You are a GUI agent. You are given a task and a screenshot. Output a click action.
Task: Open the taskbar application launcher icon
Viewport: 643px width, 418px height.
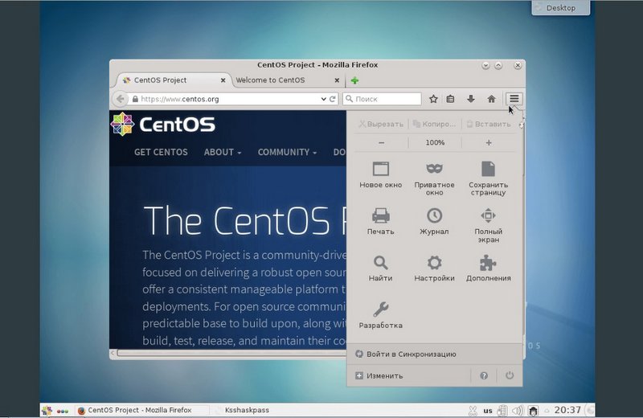pos(47,410)
